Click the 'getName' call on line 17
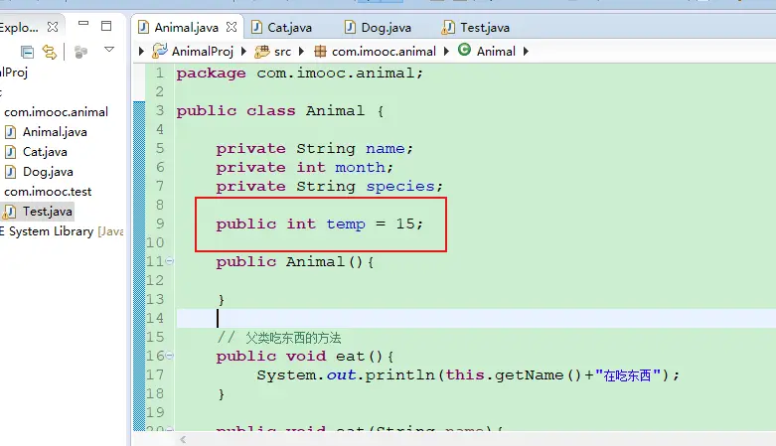 pos(529,375)
